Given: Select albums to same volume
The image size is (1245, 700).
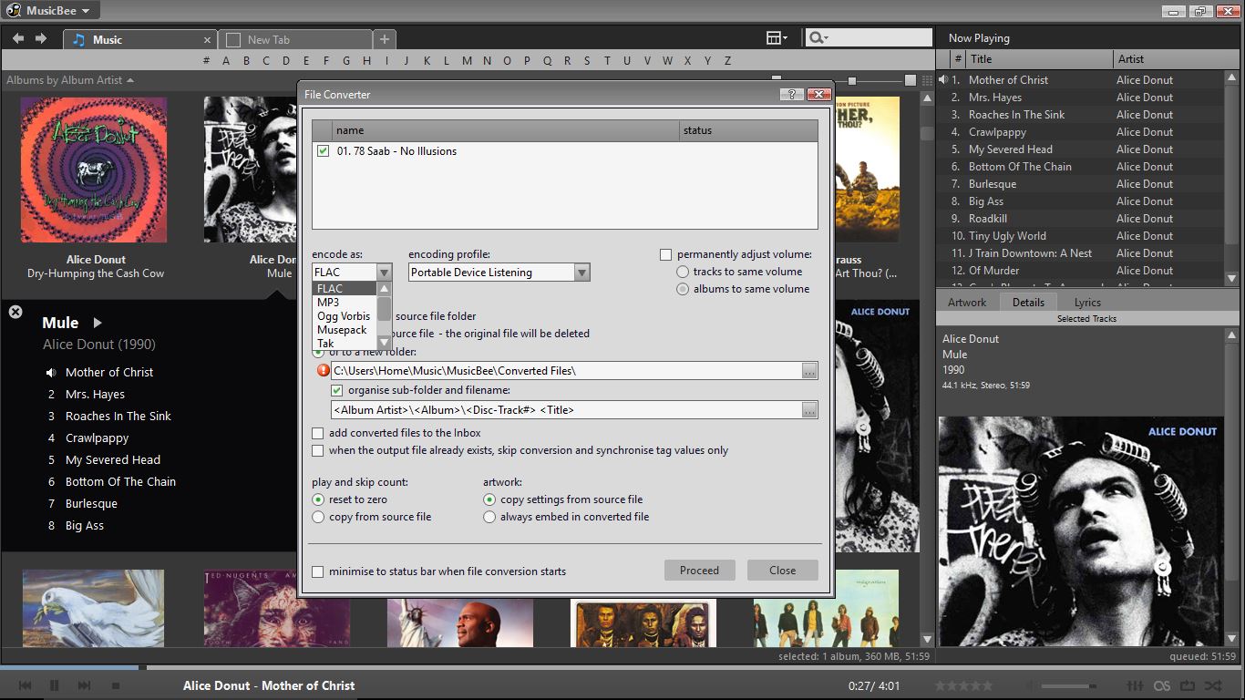Looking at the screenshot, I should pyautogui.click(x=683, y=289).
